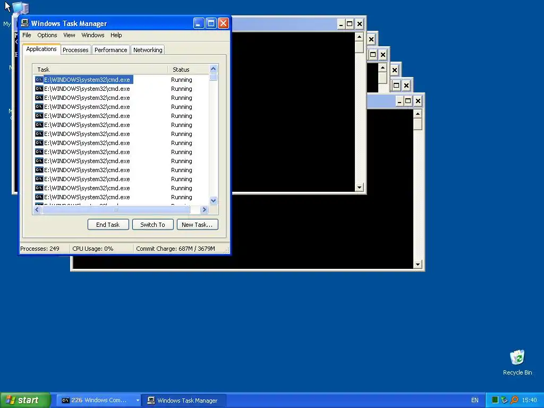The height and width of the screenshot is (408, 544).
Task: Click the Running status of the second task
Action: pyautogui.click(x=182, y=89)
